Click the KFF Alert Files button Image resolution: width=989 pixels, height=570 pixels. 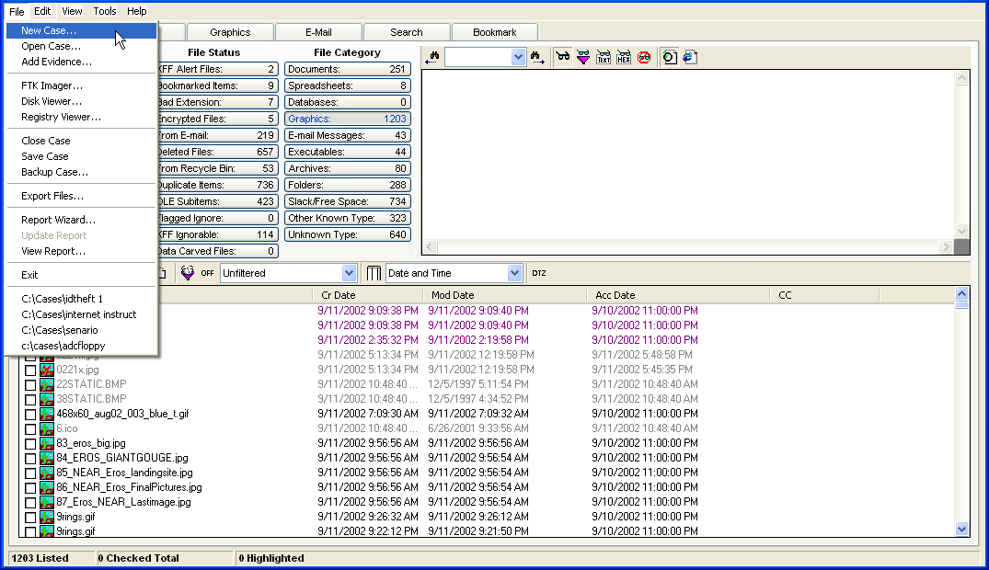217,69
